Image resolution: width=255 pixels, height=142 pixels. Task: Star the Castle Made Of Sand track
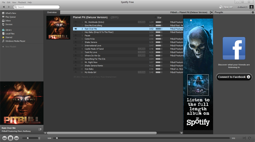(x=76, y=49)
